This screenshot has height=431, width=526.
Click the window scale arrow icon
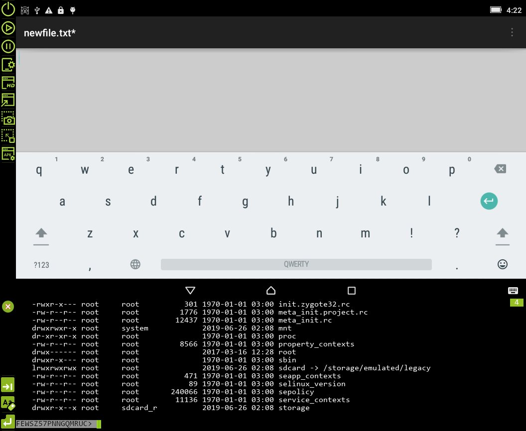pos(8,100)
